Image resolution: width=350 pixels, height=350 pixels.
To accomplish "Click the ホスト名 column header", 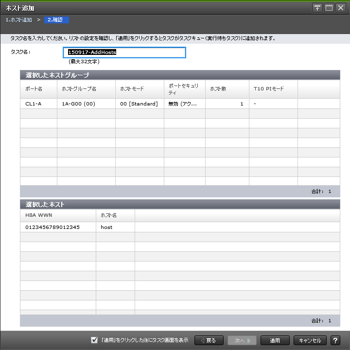I will click(115, 215).
